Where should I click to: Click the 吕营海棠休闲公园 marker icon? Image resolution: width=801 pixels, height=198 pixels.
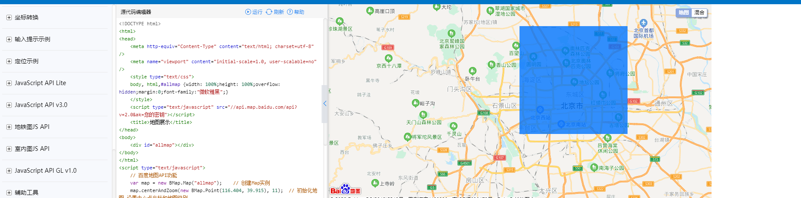coord(607,138)
